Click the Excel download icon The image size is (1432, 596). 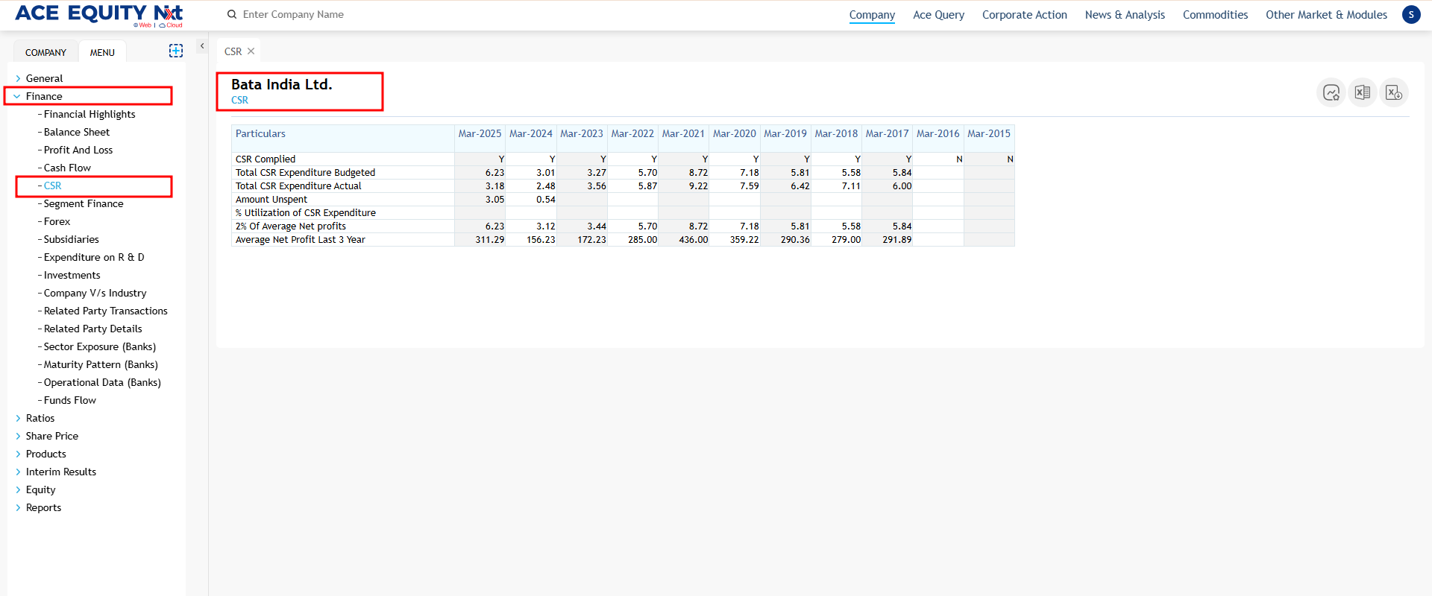click(1393, 92)
